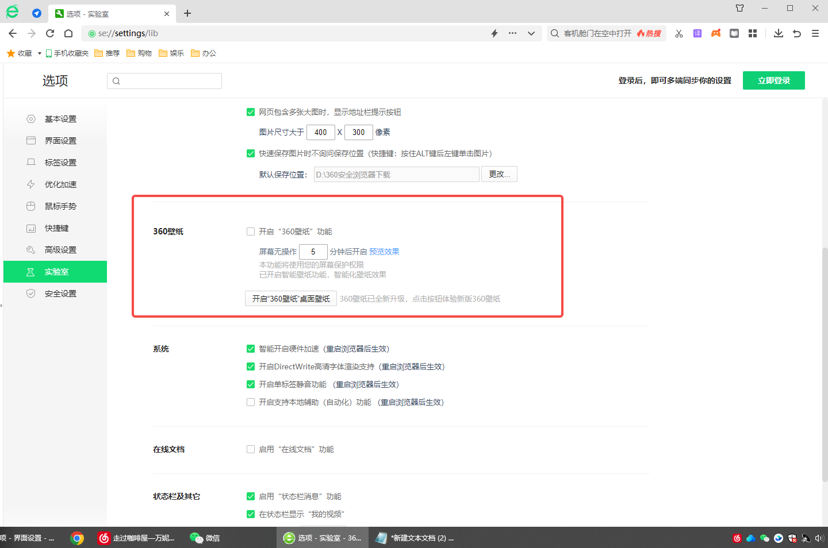Click the lightning speed mode icon in address bar

pos(494,33)
